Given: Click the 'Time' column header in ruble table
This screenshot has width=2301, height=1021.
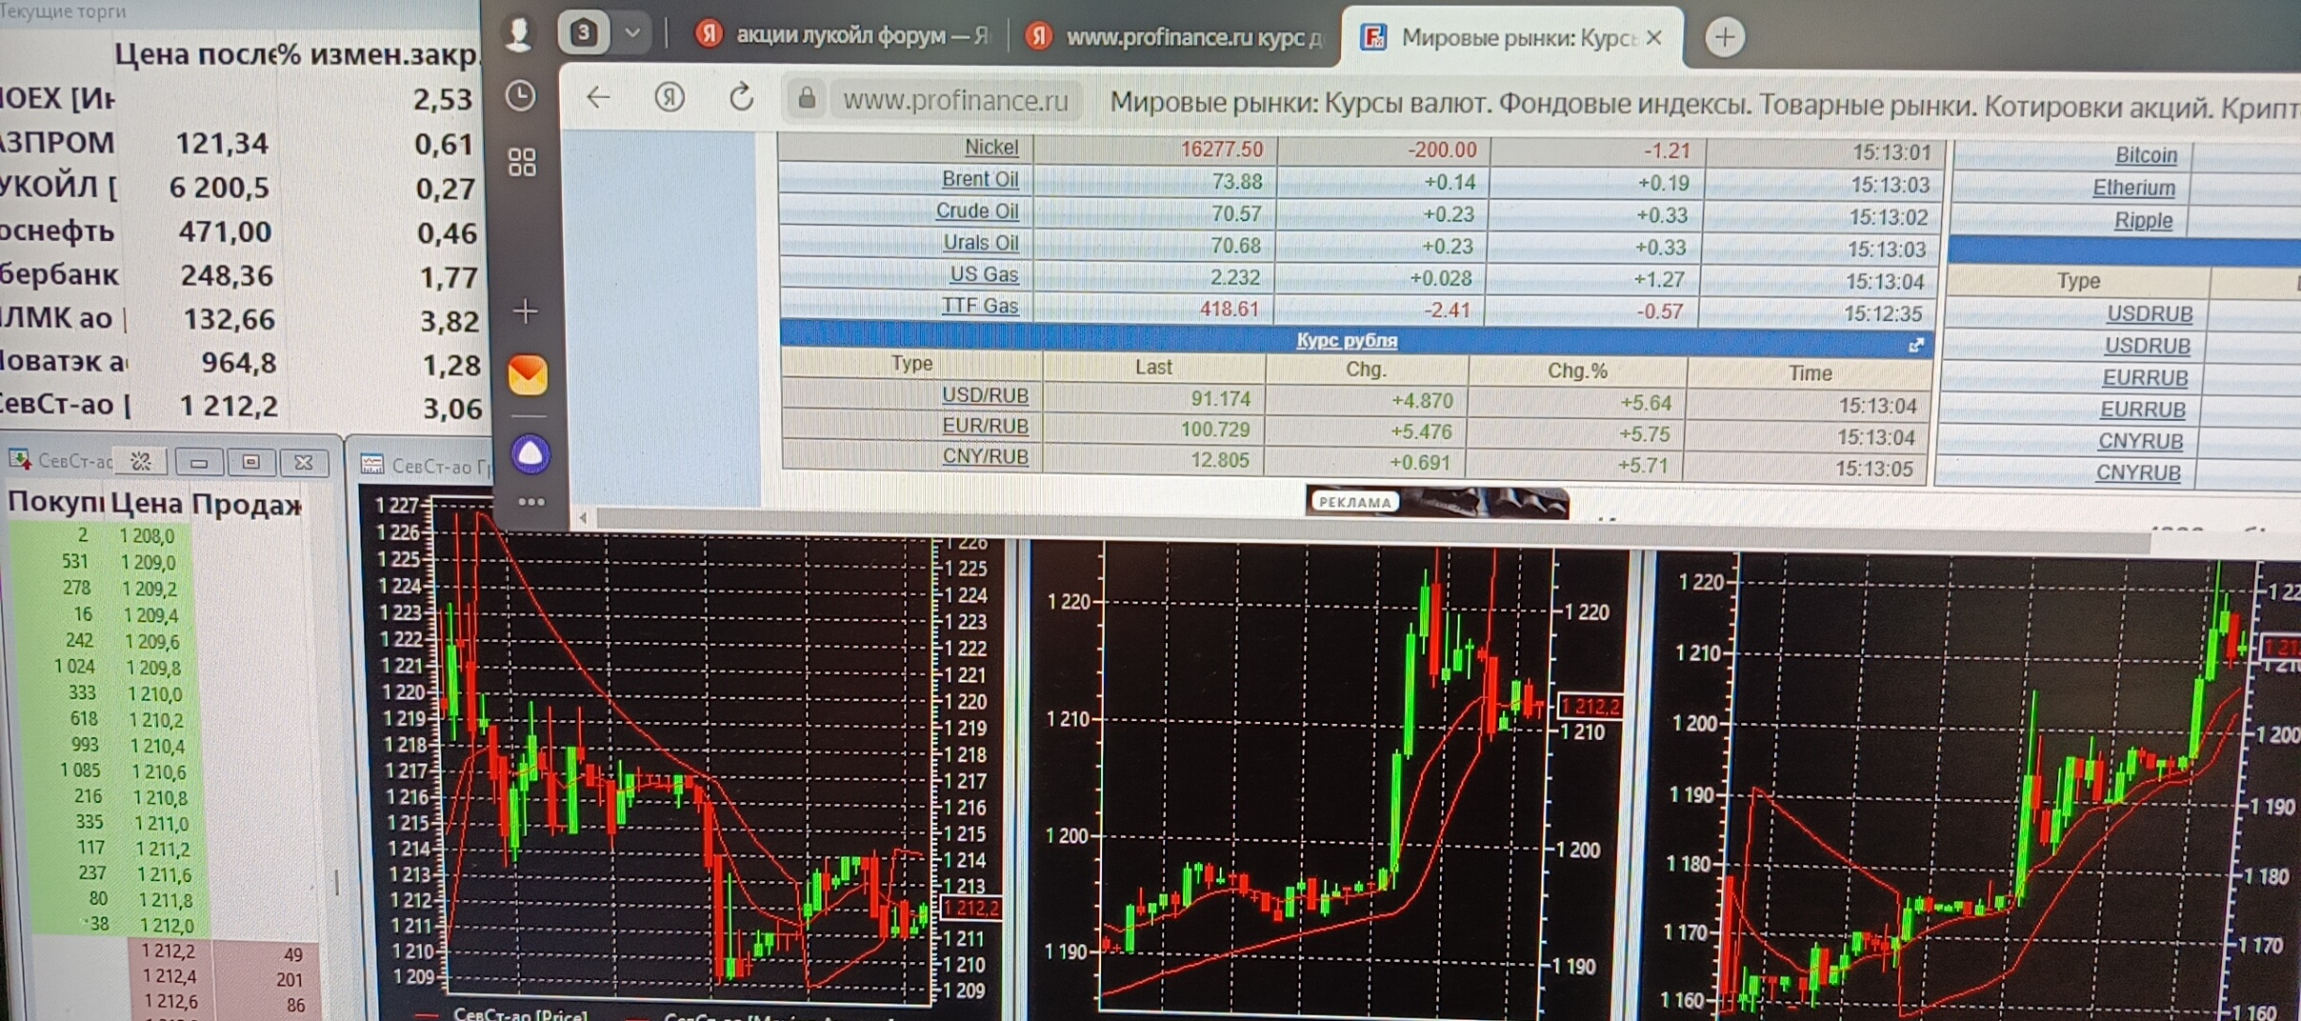Looking at the screenshot, I should 1810,373.
